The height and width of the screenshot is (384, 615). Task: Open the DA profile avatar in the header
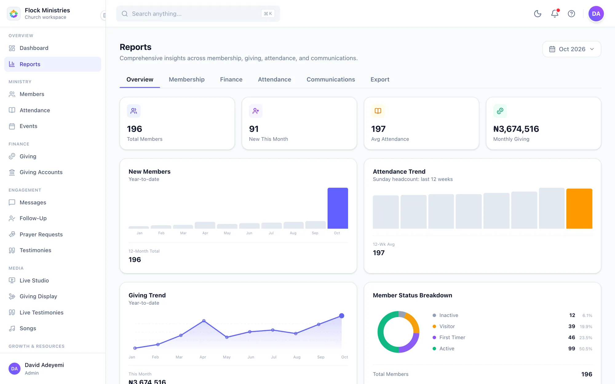tap(596, 14)
